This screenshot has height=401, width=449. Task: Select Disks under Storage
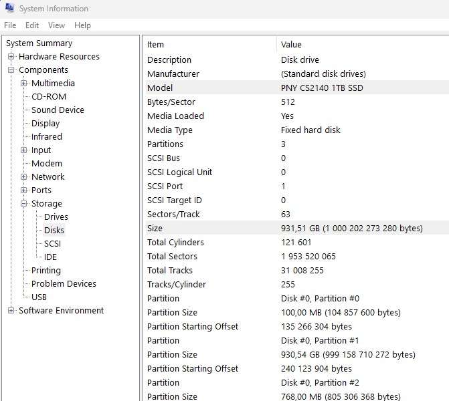[x=54, y=231]
